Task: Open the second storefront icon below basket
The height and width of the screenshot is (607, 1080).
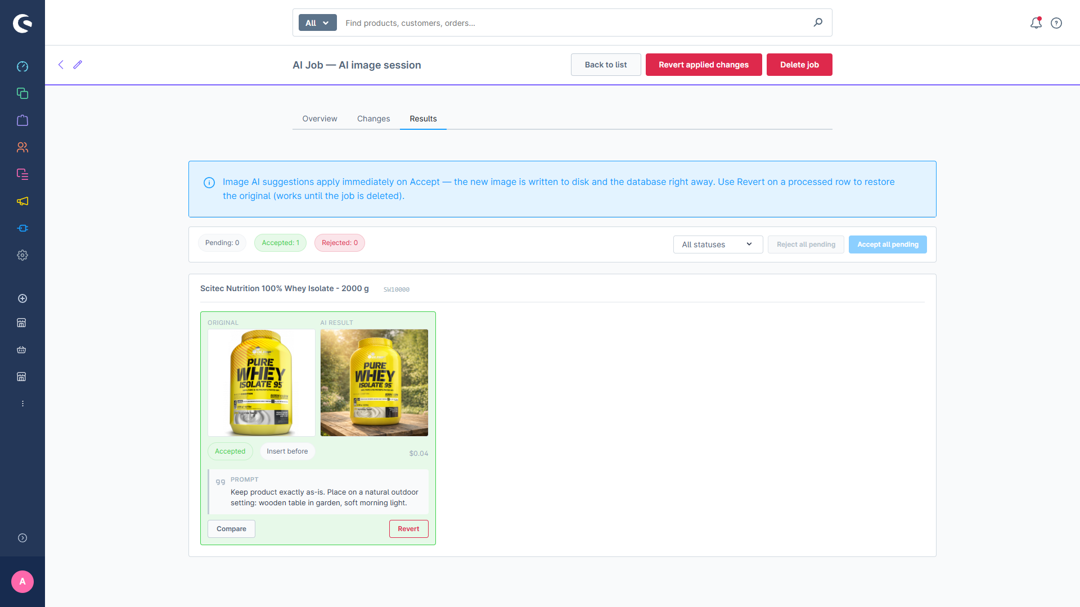Action: [21, 377]
